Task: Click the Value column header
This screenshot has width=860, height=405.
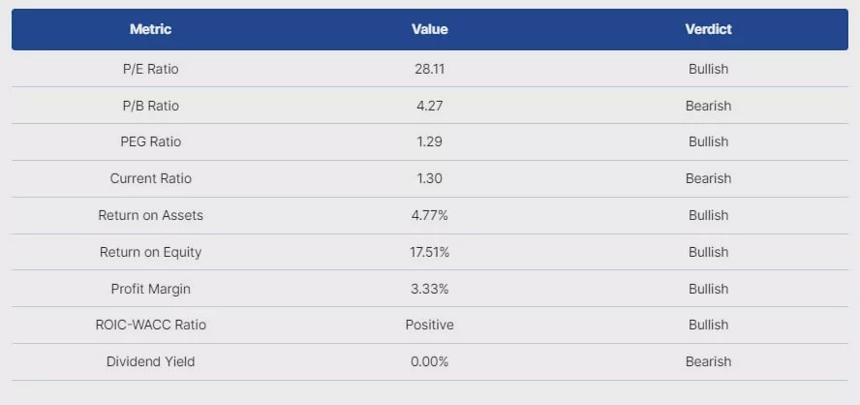Action: point(429,29)
